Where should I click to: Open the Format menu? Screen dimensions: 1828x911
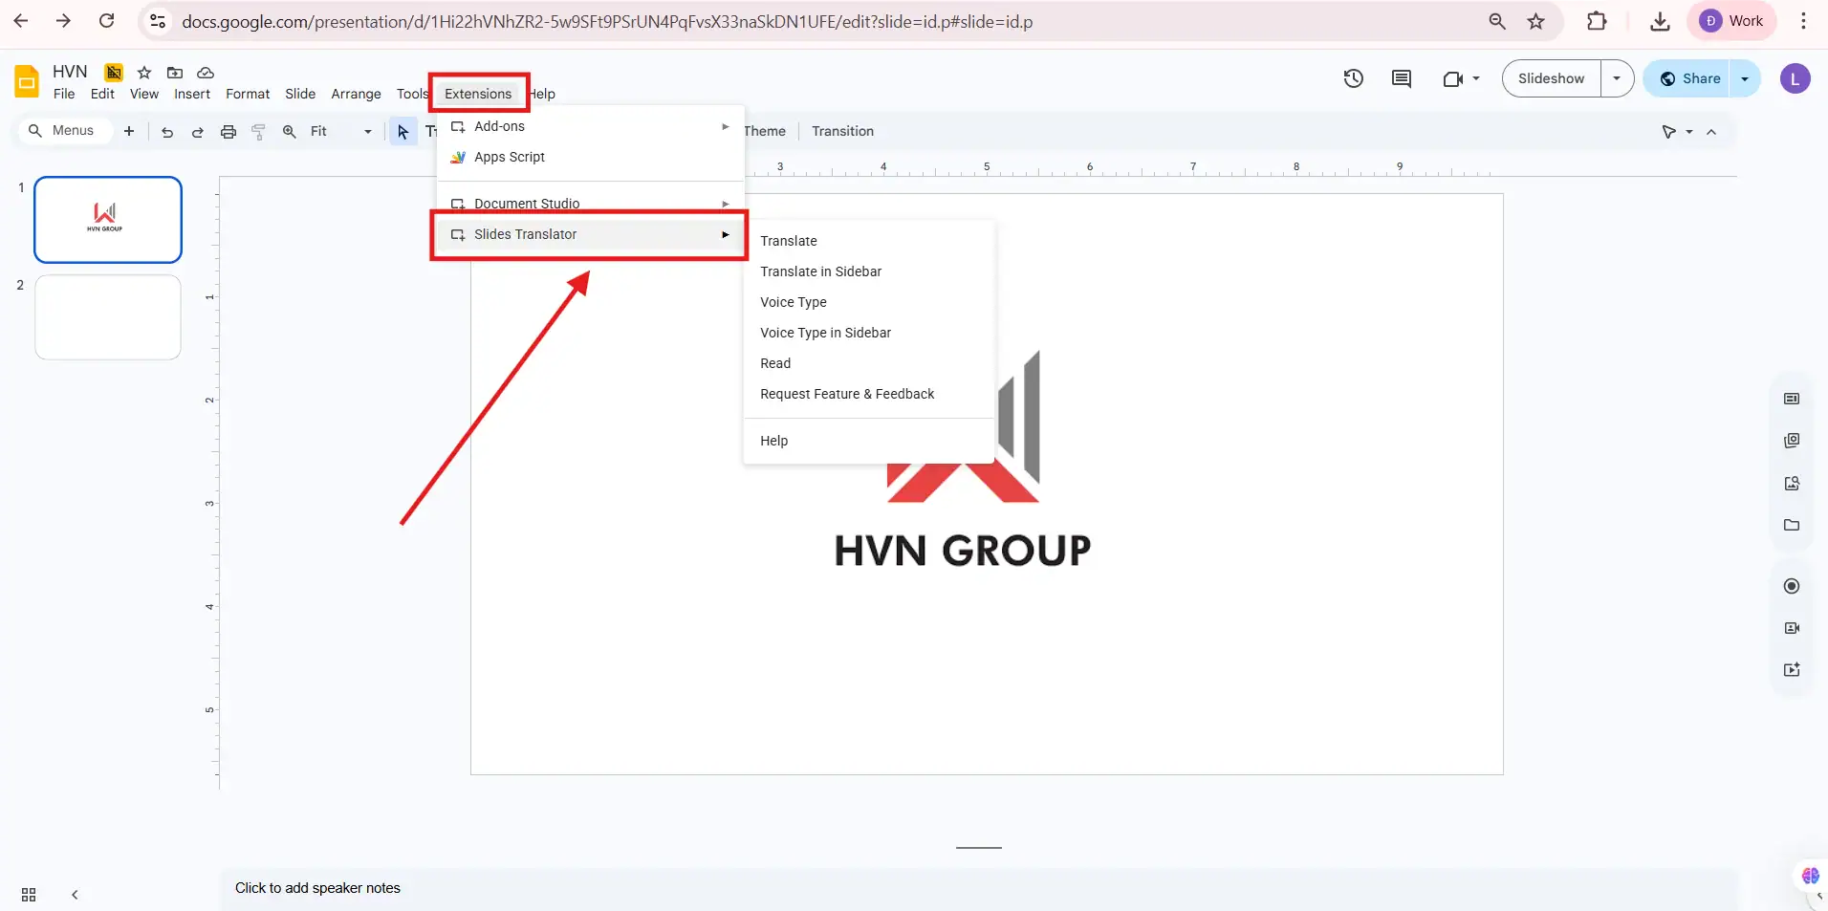[247, 94]
